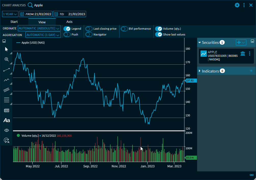Open chart settings gear icon
The height and width of the screenshot is (180, 256).
pos(237,5)
